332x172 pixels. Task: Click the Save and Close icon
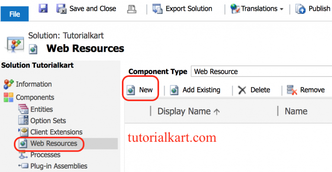tap(61, 9)
